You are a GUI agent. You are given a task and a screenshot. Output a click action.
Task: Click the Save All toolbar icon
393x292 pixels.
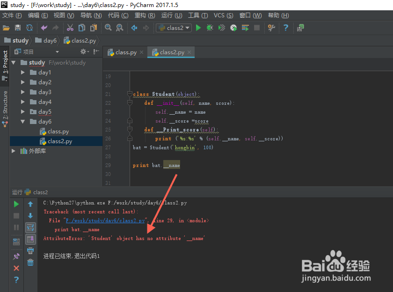18,28
